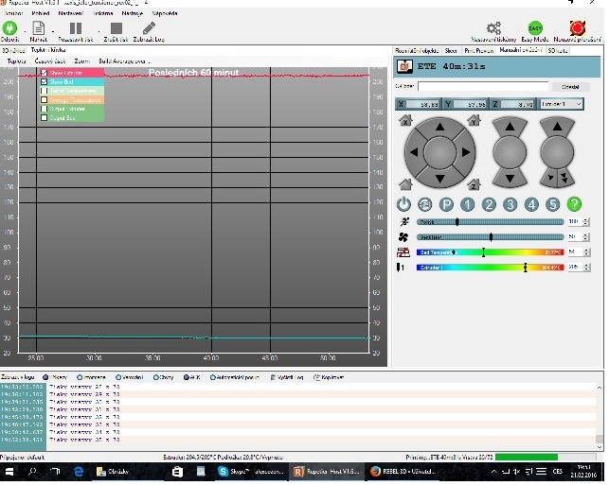Click the Home X axis icon
609x485 pixels.
405,121
